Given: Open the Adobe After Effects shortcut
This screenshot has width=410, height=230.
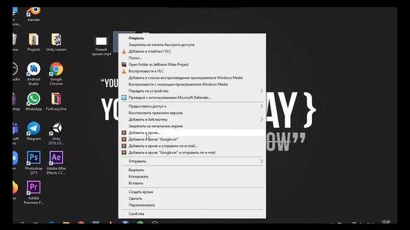Looking at the screenshot, I should (x=56, y=163).
